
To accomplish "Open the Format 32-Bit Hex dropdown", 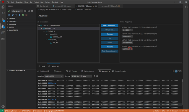I will point(81,76).
